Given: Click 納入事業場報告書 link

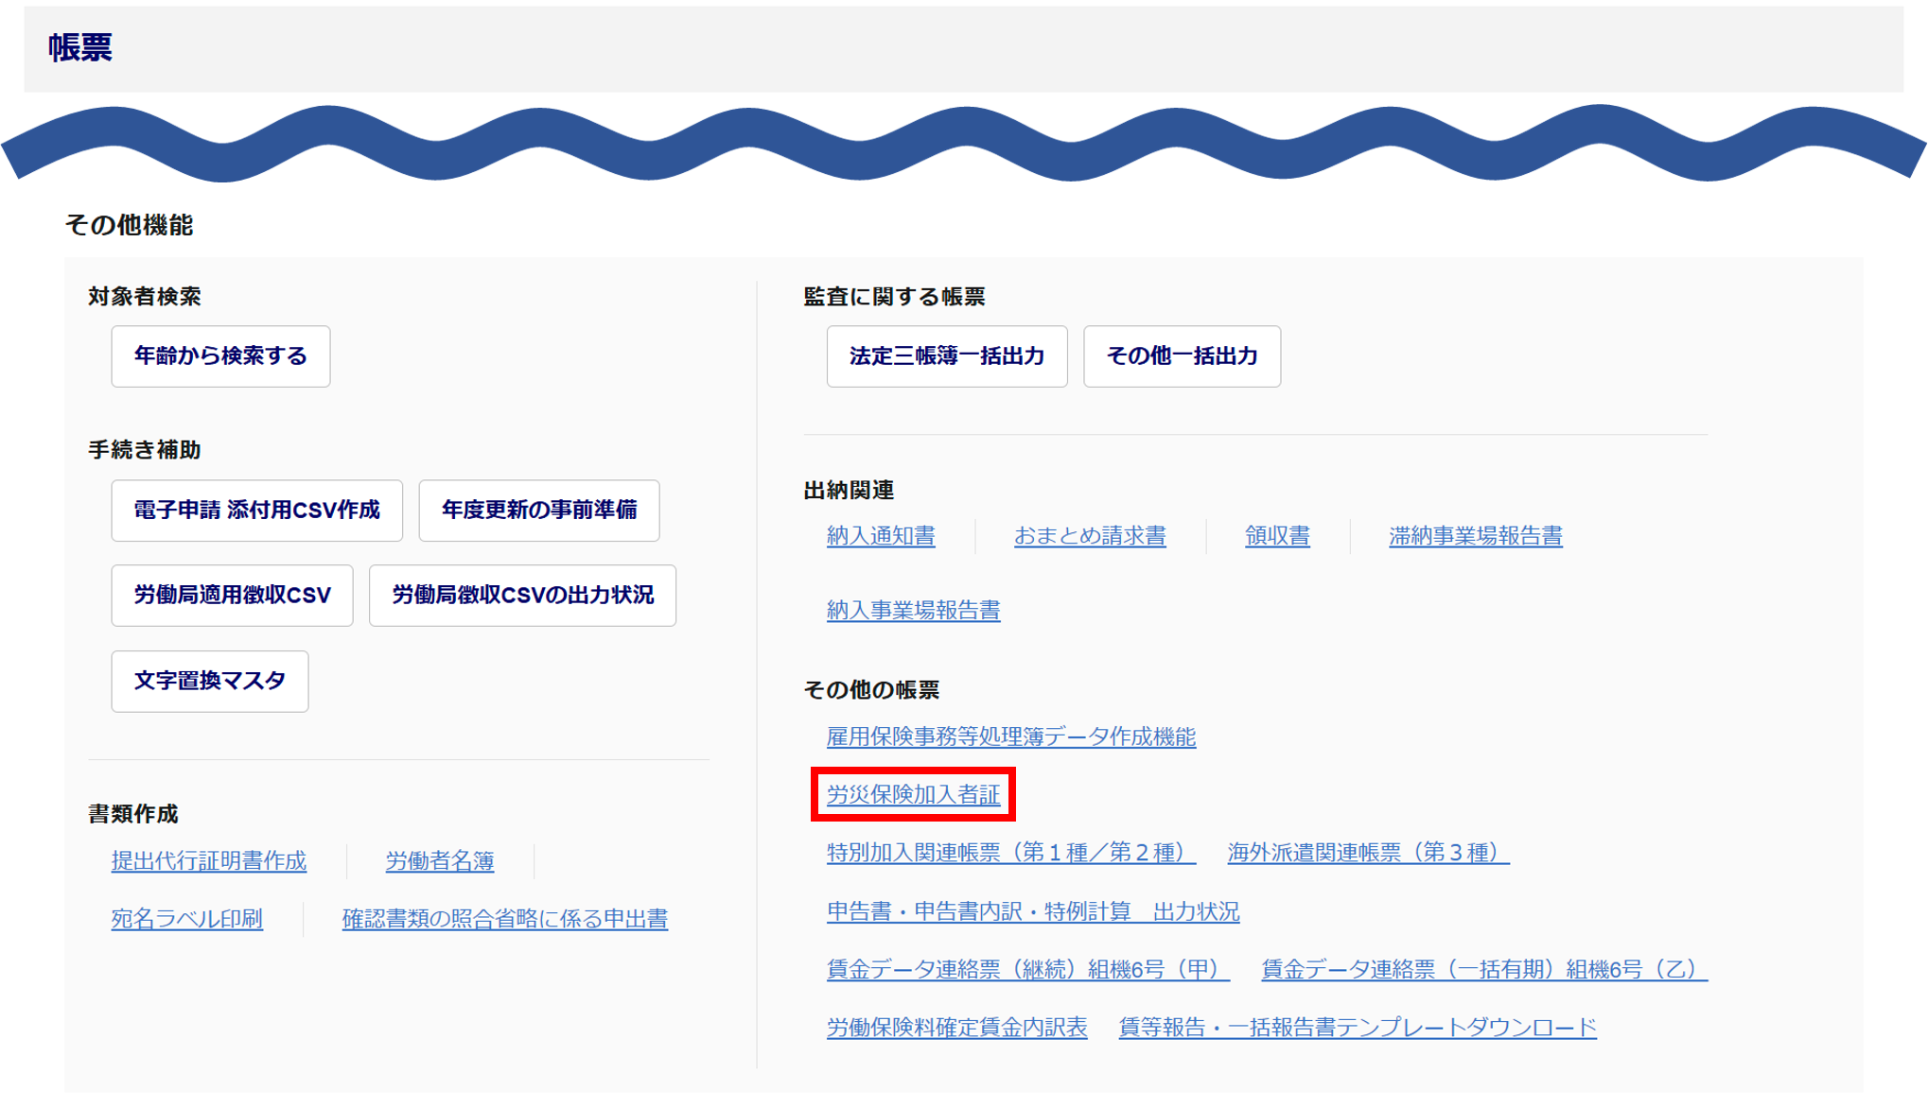Looking at the screenshot, I should point(913,611).
